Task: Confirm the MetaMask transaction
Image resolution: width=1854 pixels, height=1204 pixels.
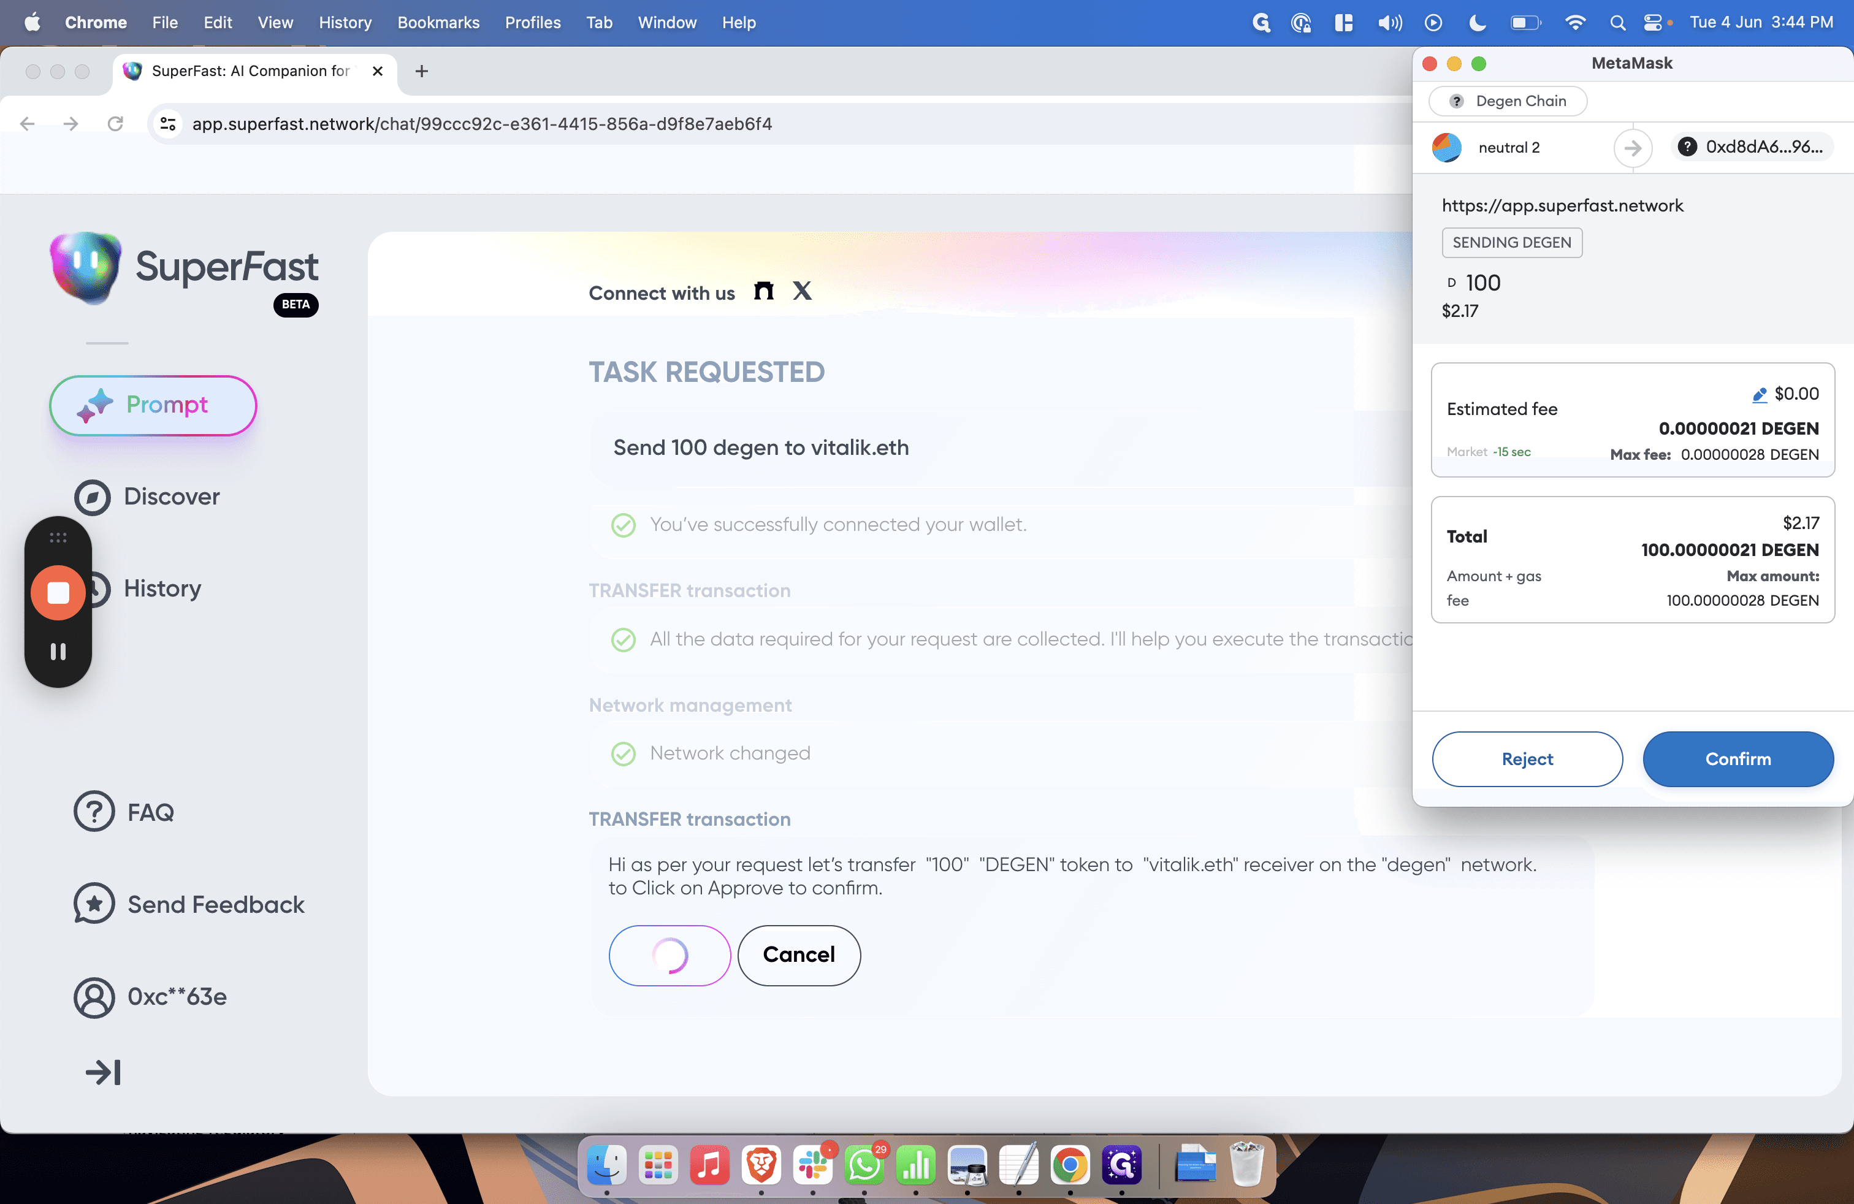Action: (1738, 758)
